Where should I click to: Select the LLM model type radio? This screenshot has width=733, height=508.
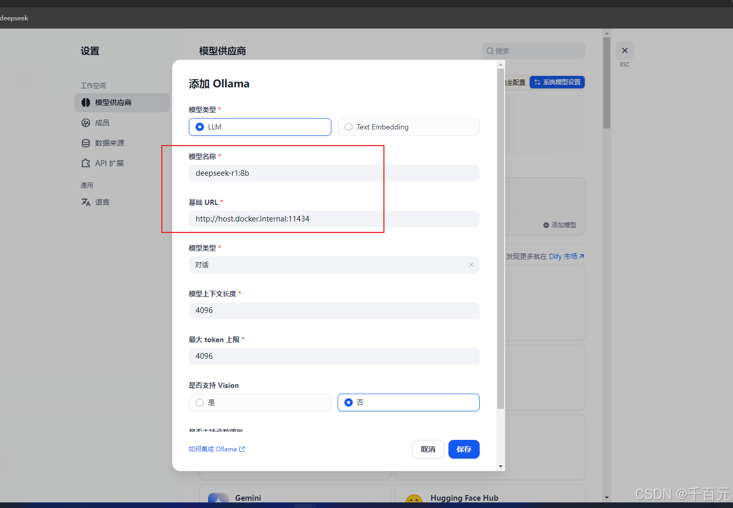click(260, 127)
